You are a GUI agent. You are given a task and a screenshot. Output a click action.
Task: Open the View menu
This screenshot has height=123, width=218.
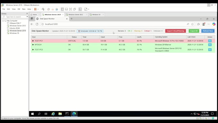pyautogui.click(x=13, y=9)
